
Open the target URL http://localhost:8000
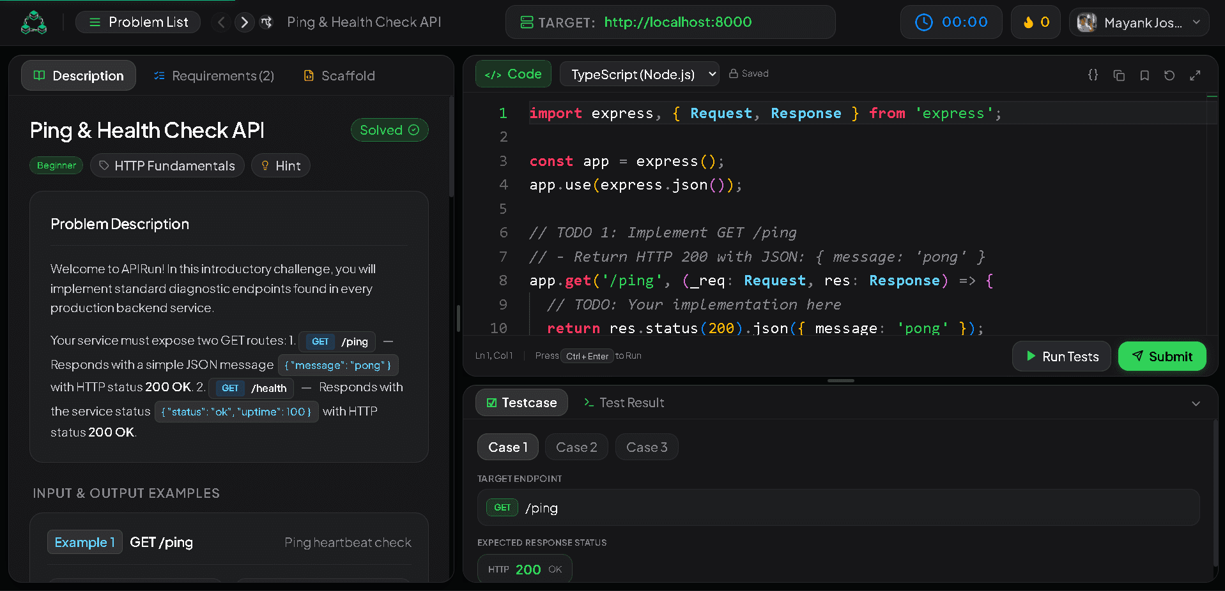677,22
